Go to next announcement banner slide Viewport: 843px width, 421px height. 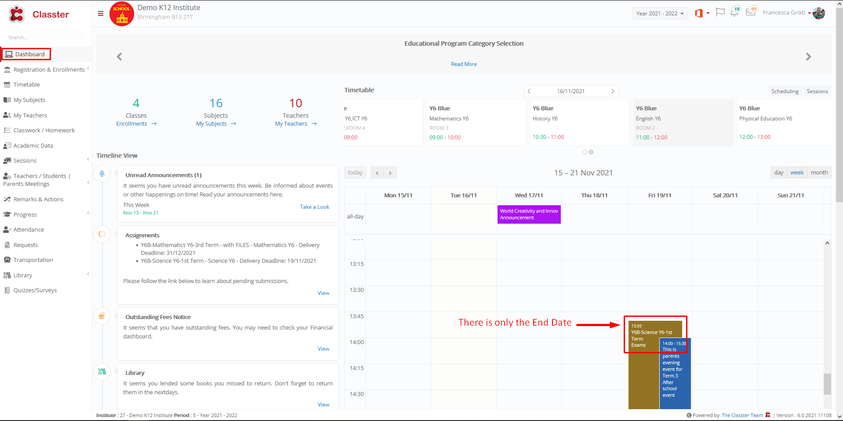tap(808, 56)
